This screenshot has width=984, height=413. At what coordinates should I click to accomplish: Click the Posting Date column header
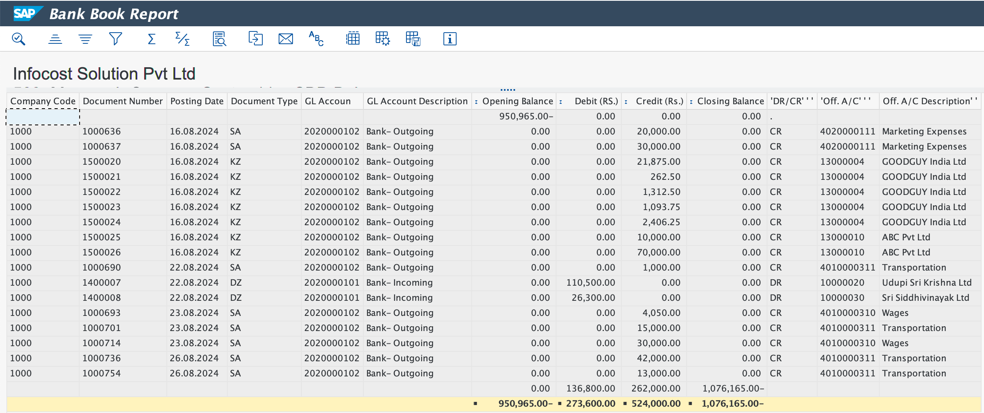pos(197,101)
